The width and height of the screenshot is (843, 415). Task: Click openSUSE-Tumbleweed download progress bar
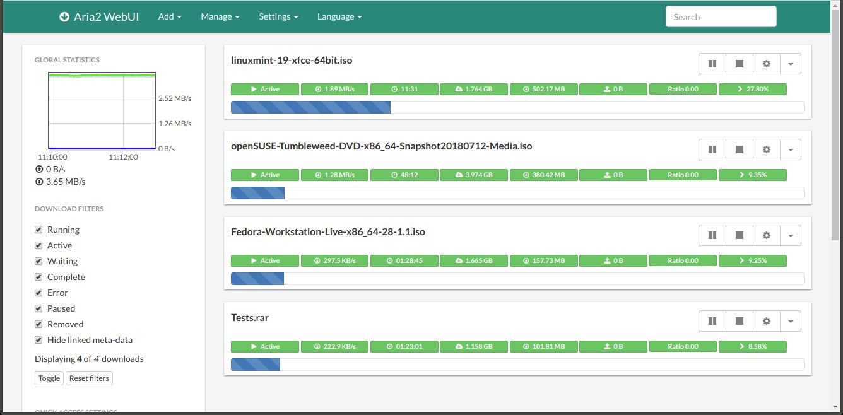click(517, 193)
